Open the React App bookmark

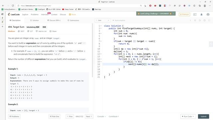click(x=97, y=9)
